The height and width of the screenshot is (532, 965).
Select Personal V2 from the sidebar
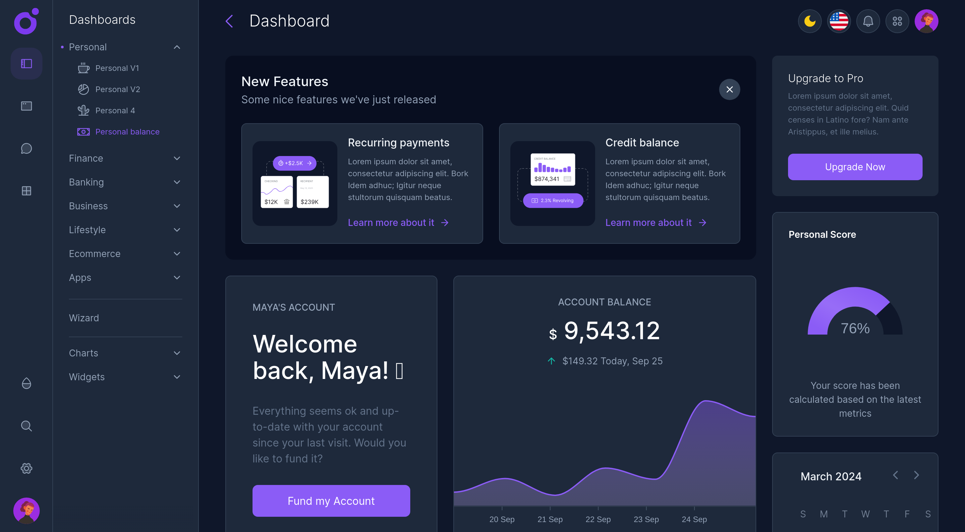pos(117,89)
